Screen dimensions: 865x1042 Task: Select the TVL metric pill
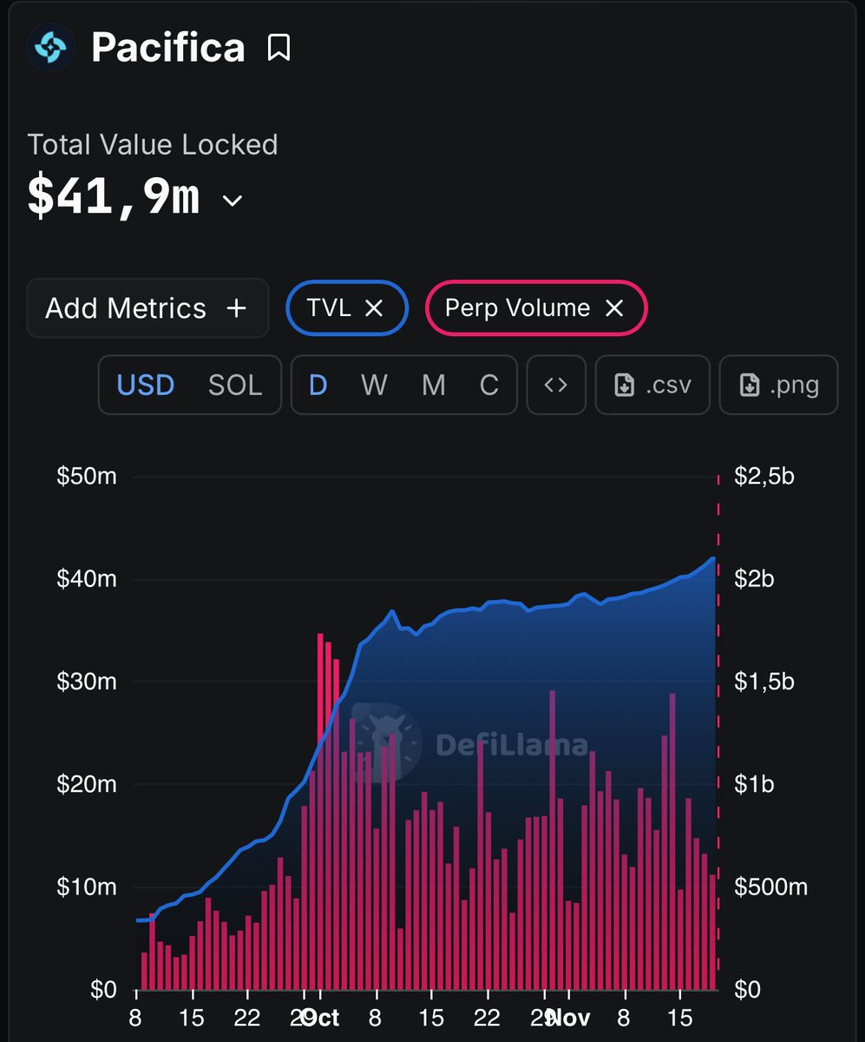(347, 307)
